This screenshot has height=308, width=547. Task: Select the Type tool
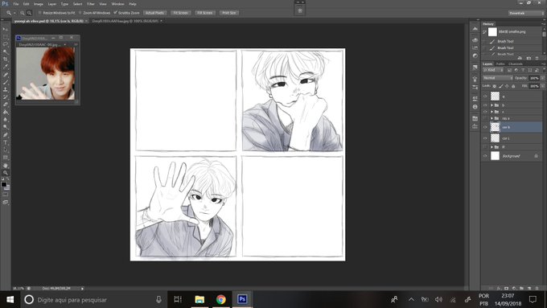(x=6, y=142)
